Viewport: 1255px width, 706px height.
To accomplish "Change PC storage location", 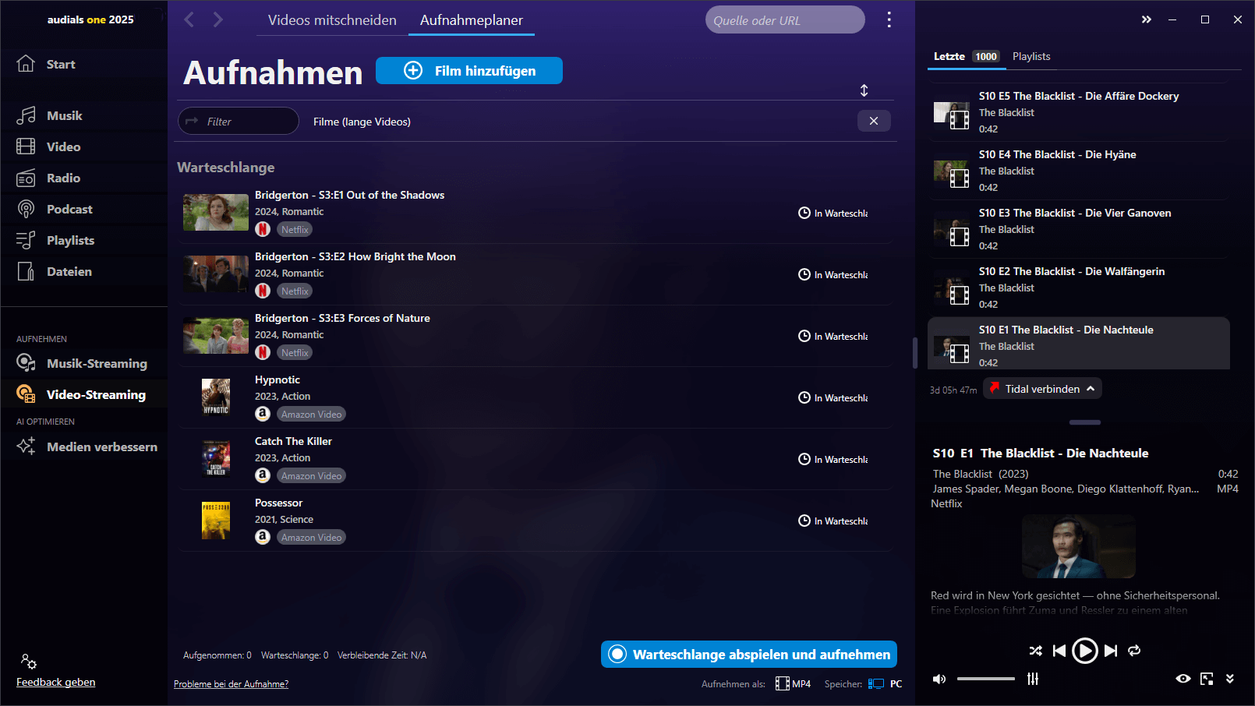I will 886,683.
